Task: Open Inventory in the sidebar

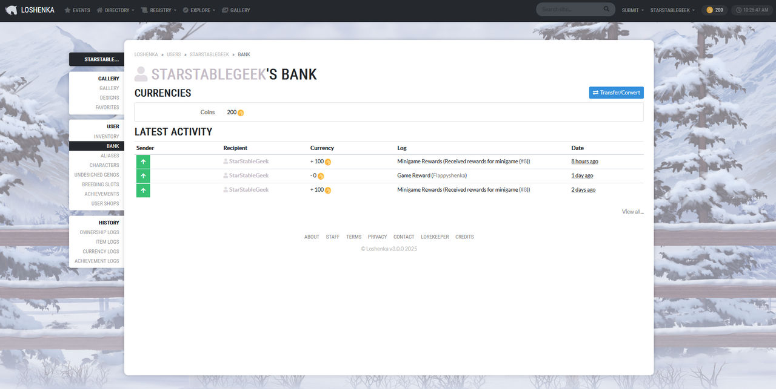Action: pos(107,137)
